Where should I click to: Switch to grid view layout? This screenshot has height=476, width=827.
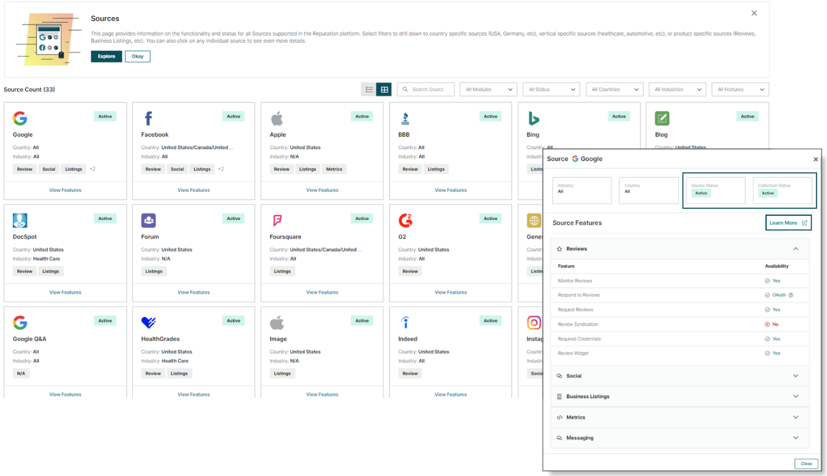coord(385,89)
